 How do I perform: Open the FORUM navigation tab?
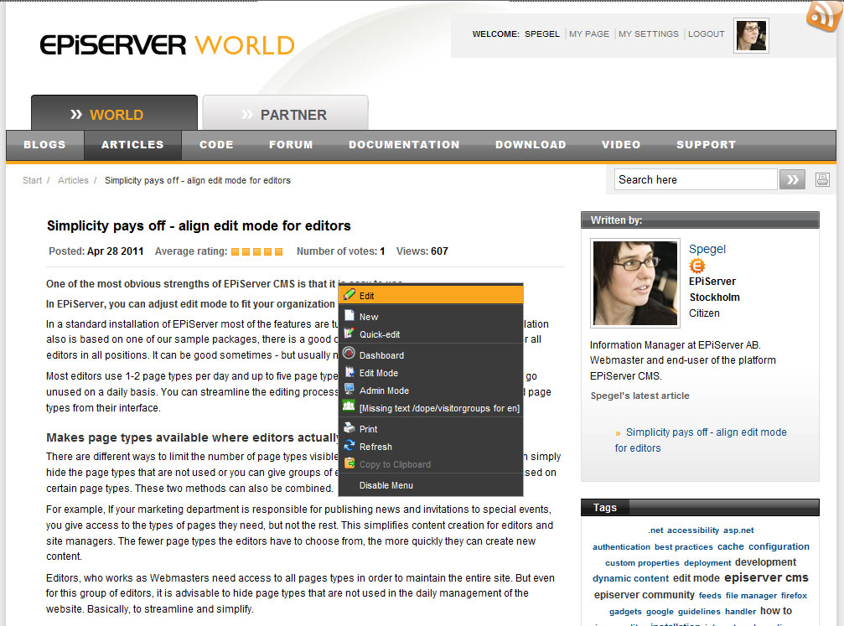(x=291, y=145)
